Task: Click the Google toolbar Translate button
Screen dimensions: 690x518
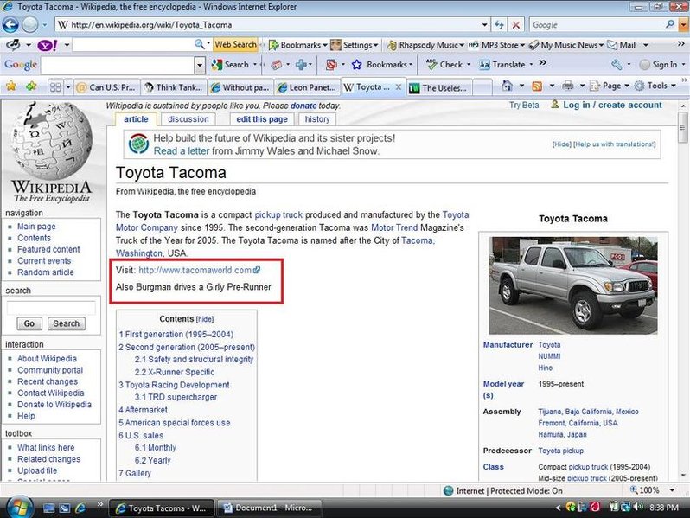Action: coord(502,65)
